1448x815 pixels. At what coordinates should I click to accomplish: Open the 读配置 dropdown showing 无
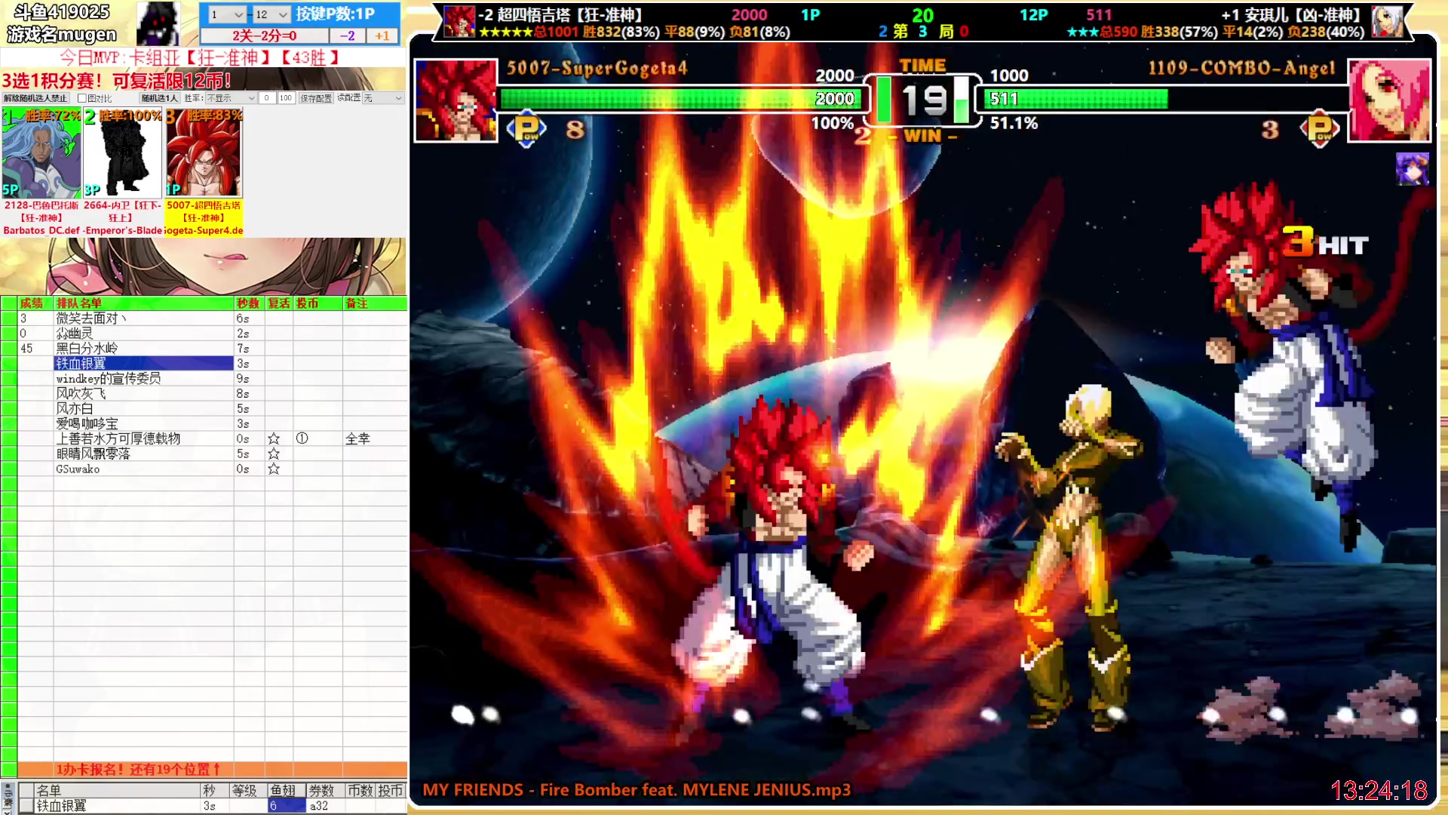coord(382,98)
